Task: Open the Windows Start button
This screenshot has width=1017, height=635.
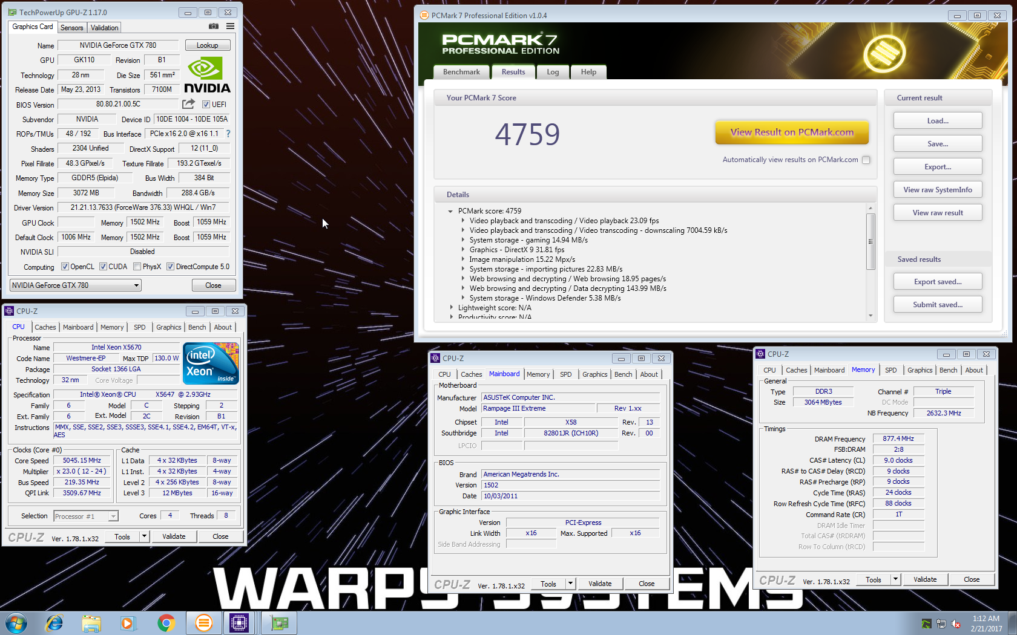Action: (16, 623)
